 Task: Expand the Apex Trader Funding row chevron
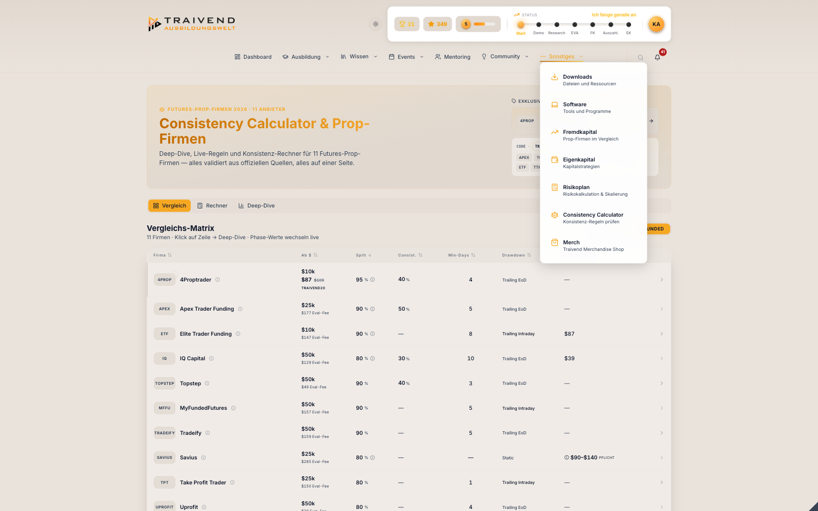(x=662, y=309)
